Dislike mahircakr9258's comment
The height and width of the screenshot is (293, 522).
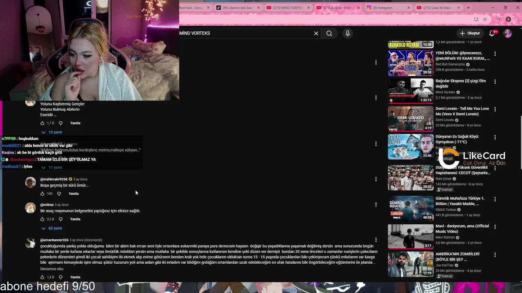click(59, 194)
